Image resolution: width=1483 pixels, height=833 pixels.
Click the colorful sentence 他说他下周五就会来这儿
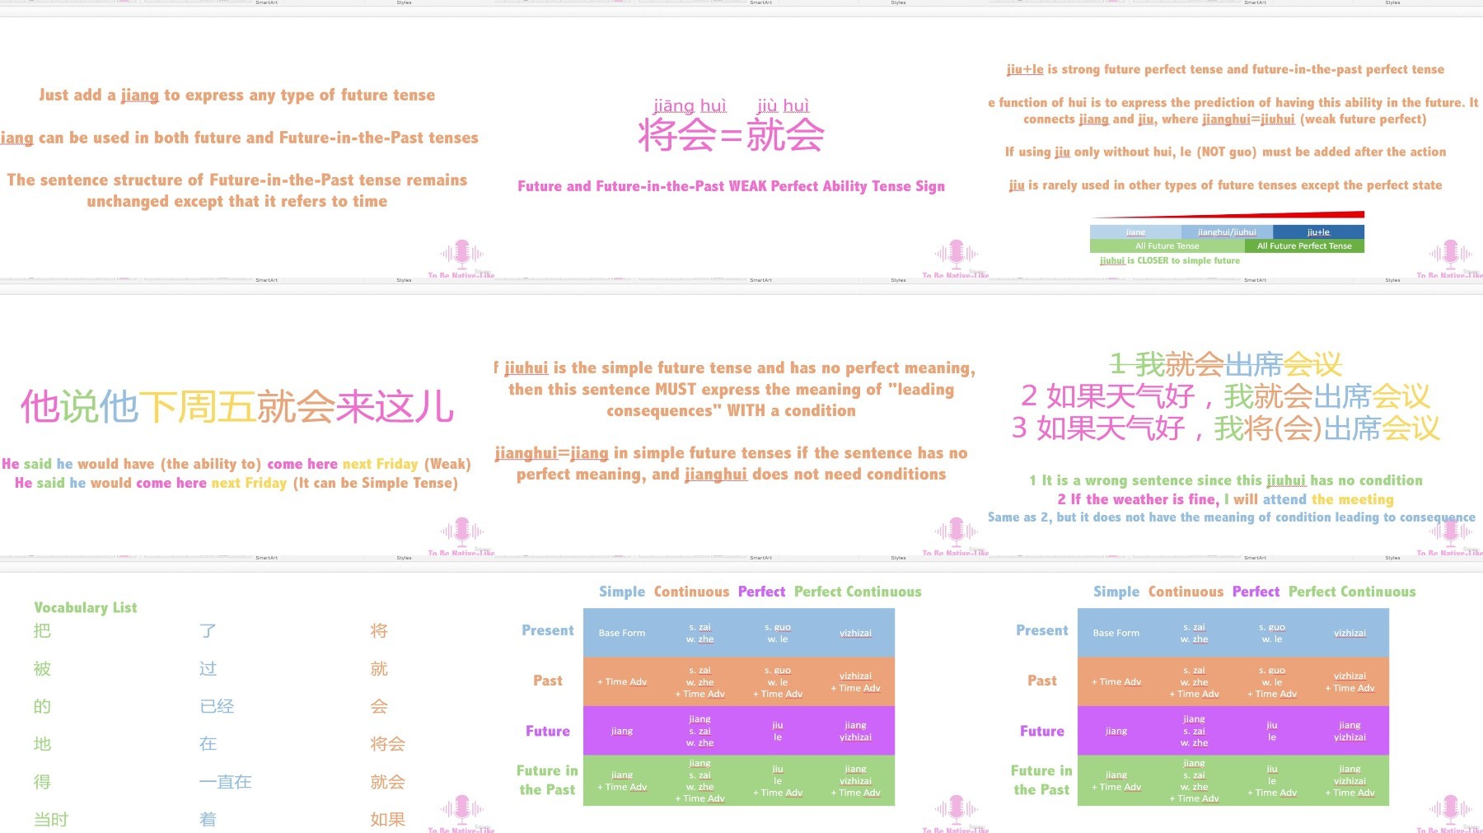point(237,406)
